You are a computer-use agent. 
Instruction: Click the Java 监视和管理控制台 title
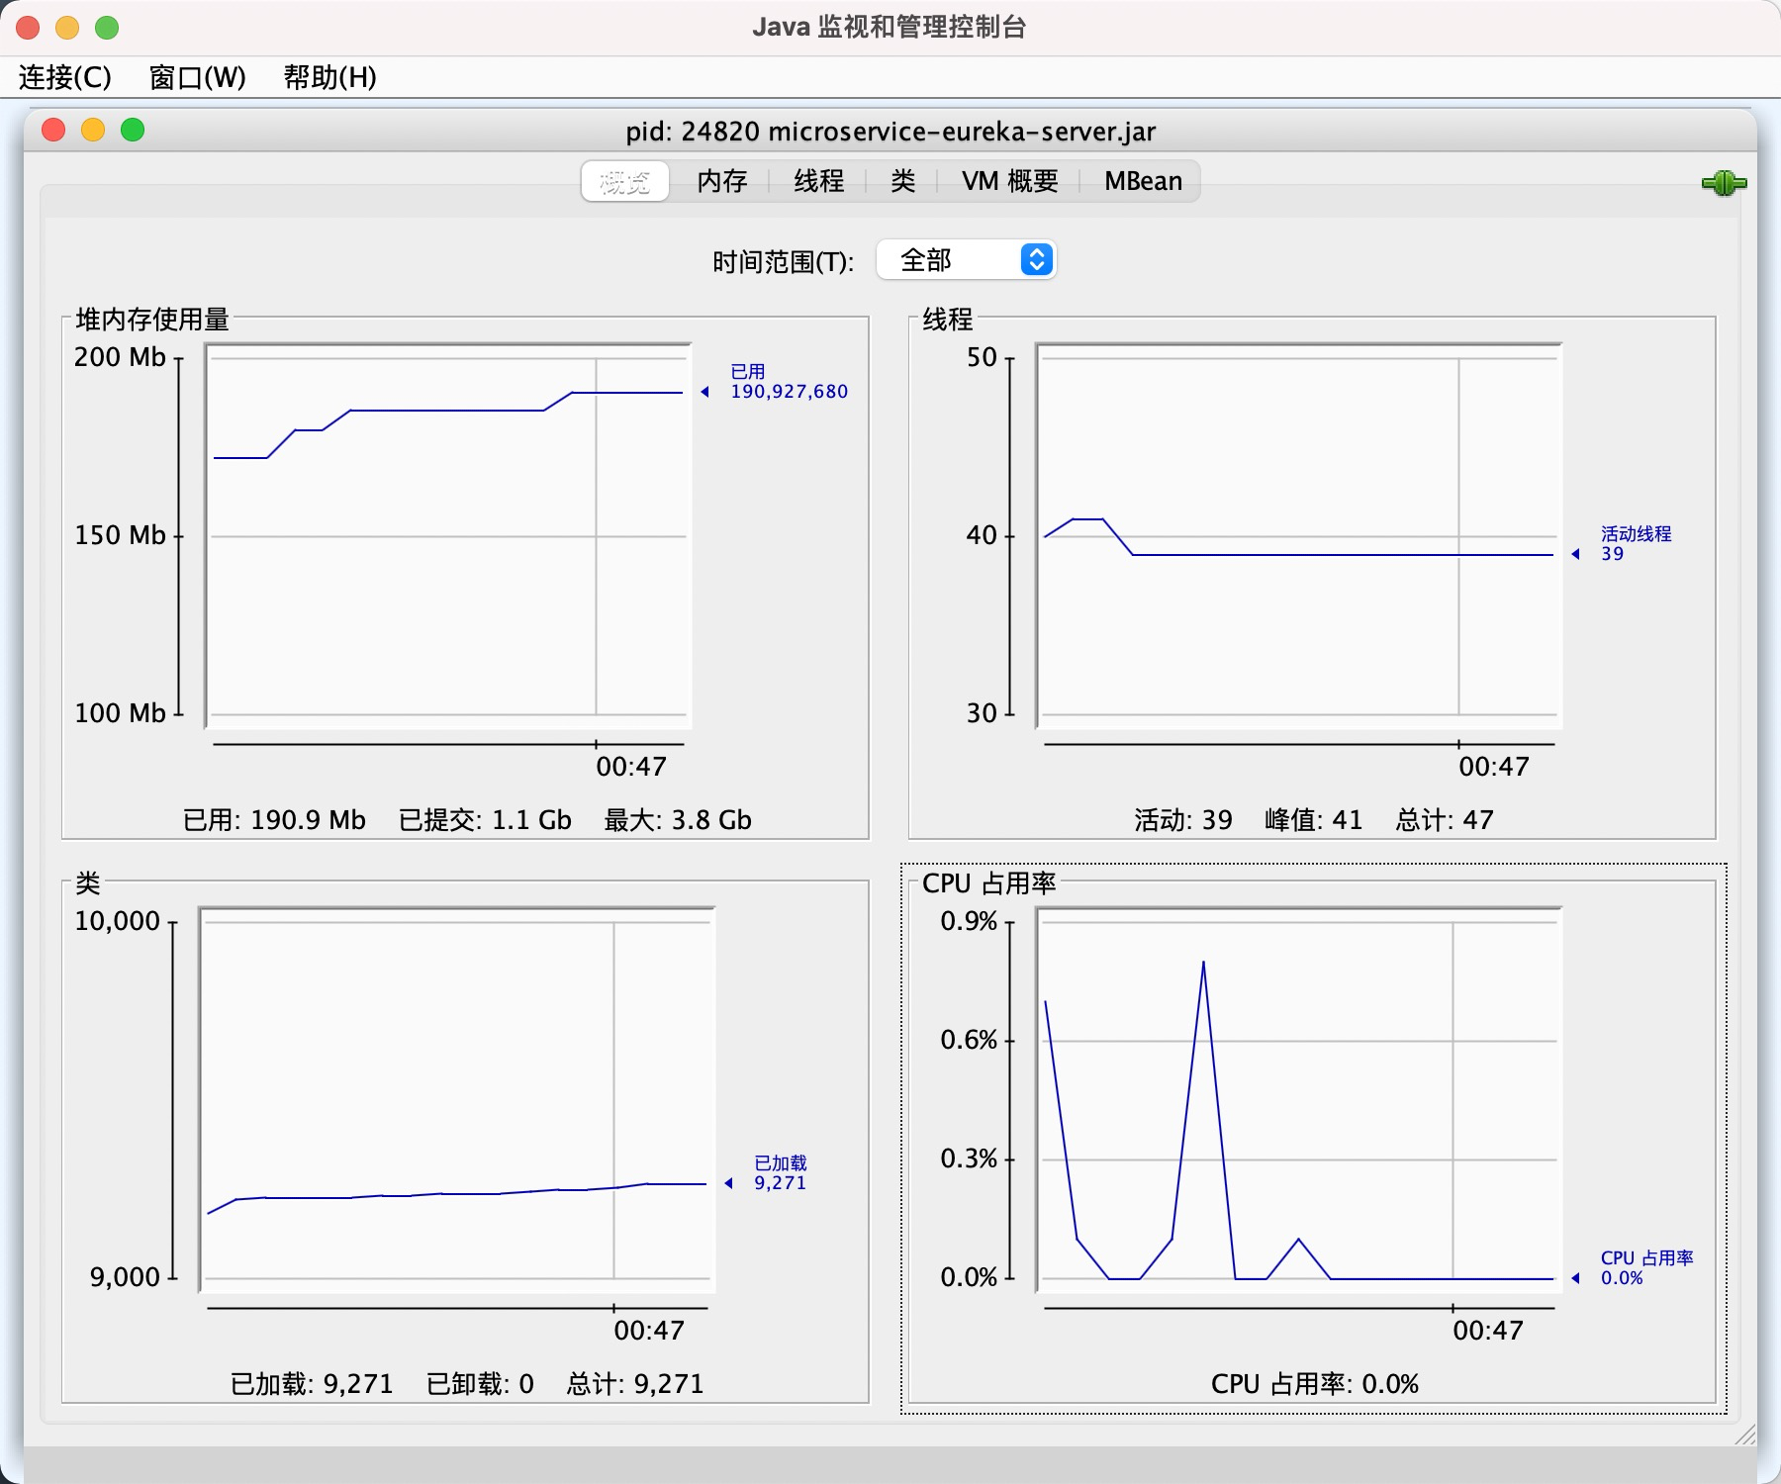(x=889, y=27)
